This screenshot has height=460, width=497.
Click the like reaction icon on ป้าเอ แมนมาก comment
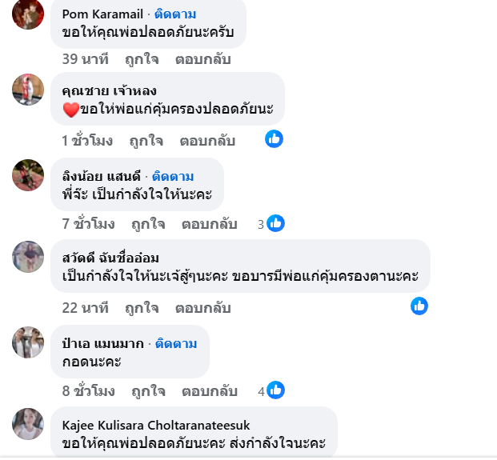tap(276, 390)
